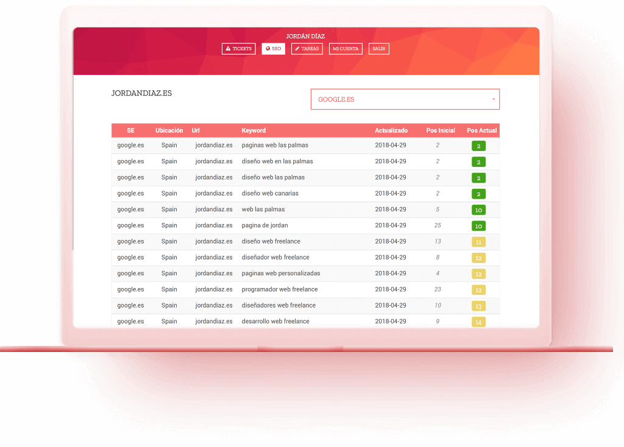Click the JORDÁN DÍAZ header title

coord(305,36)
